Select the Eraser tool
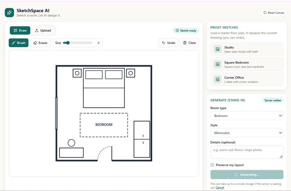291x191 pixels. tap(40, 43)
